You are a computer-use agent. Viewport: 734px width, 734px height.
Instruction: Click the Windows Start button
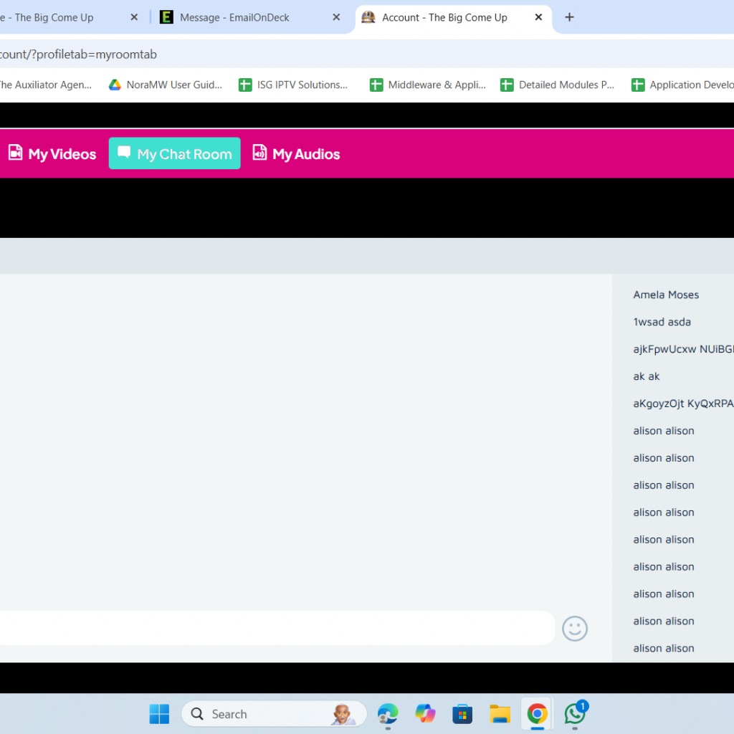point(159,714)
